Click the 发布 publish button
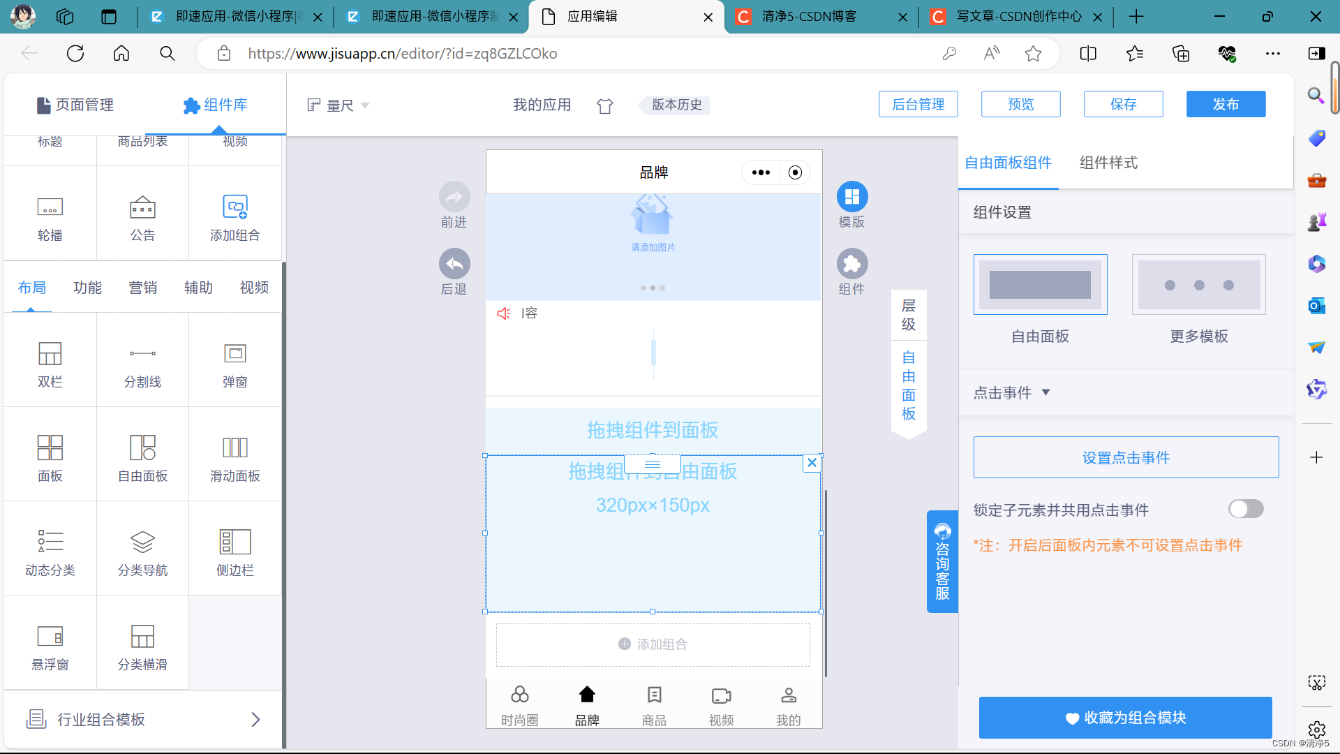1340x754 pixels. [1226, 104]
